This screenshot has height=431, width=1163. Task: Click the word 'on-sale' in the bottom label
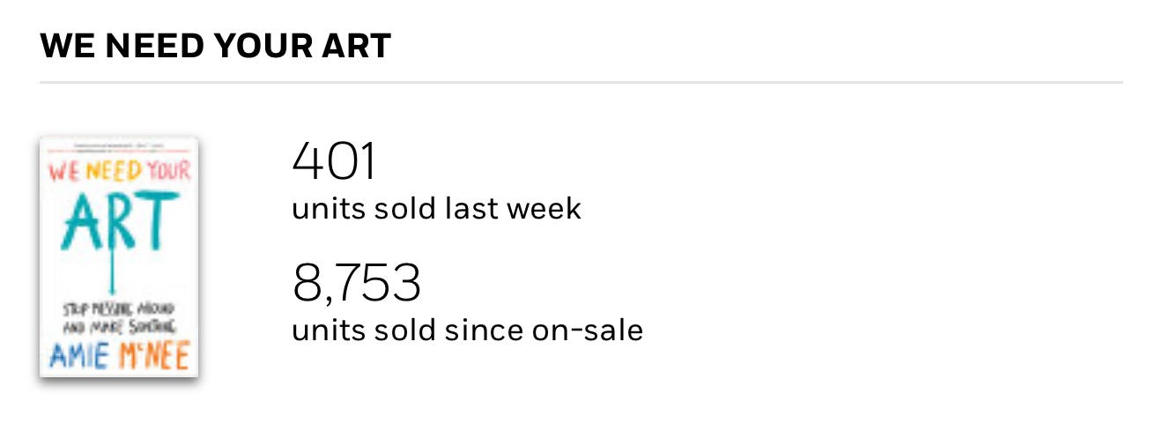pyautogui.click(x=588, y=330)
